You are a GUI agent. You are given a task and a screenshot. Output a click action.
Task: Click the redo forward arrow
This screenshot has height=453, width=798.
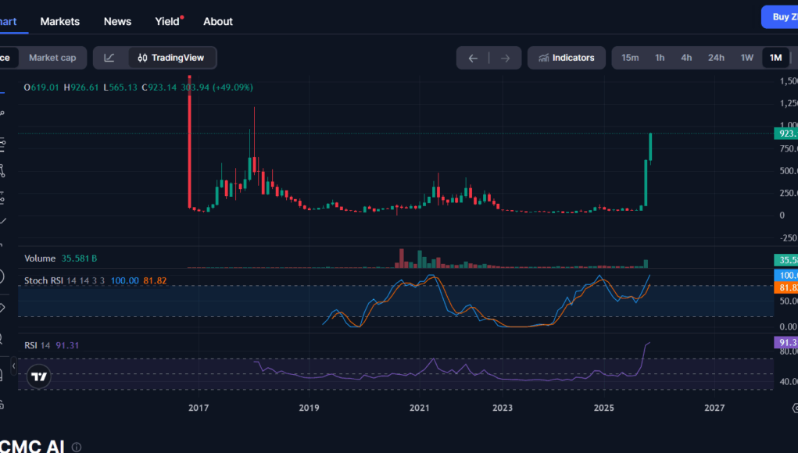[505, 58]
